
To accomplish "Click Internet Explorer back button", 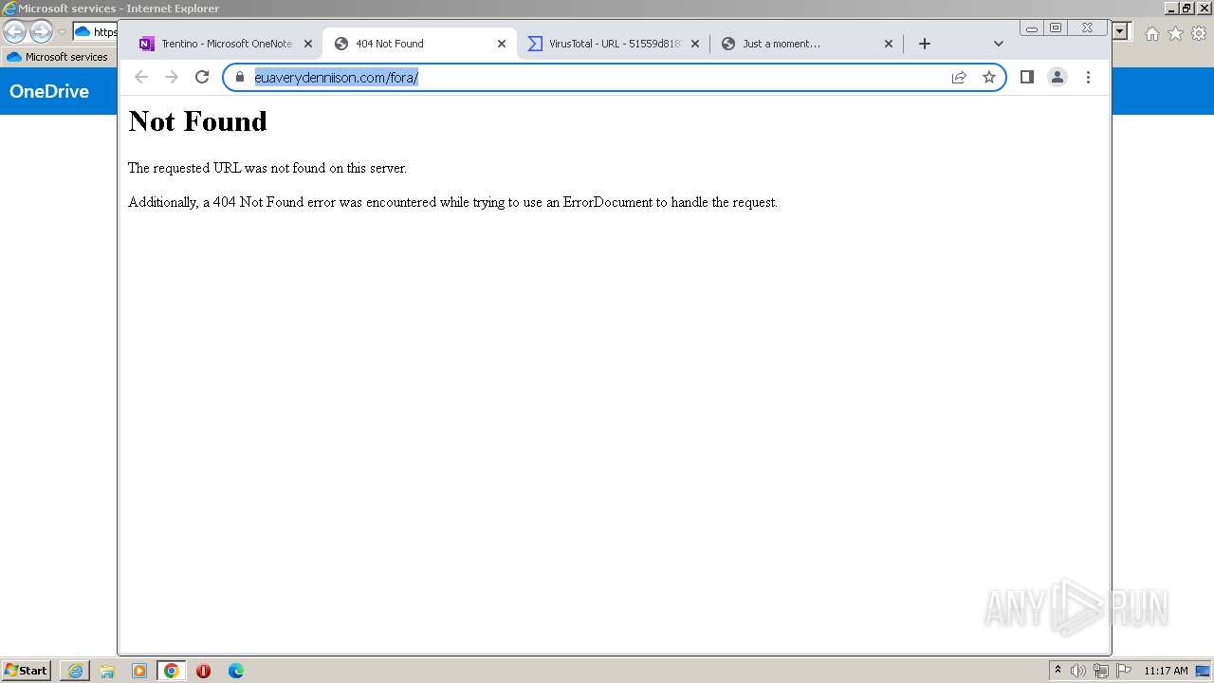I will click(15, 31).
